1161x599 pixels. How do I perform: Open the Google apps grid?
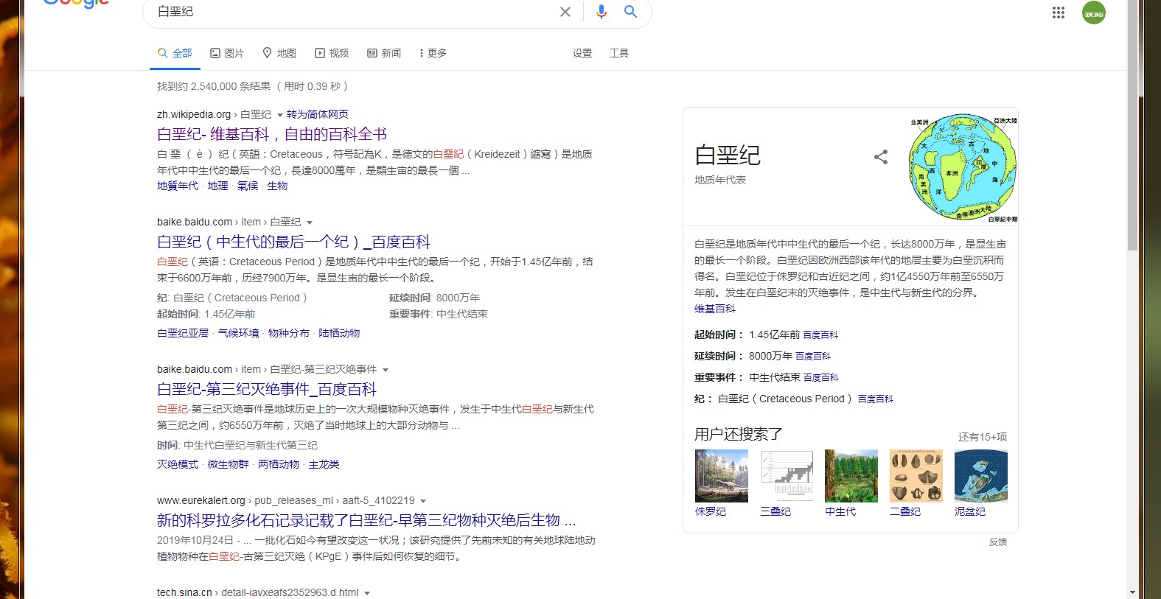coord(1059,13)
